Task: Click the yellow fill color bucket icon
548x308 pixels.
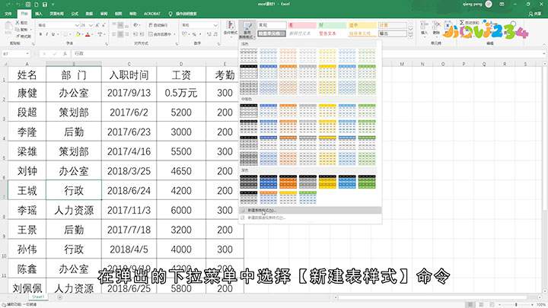Action: coord(78,34)
